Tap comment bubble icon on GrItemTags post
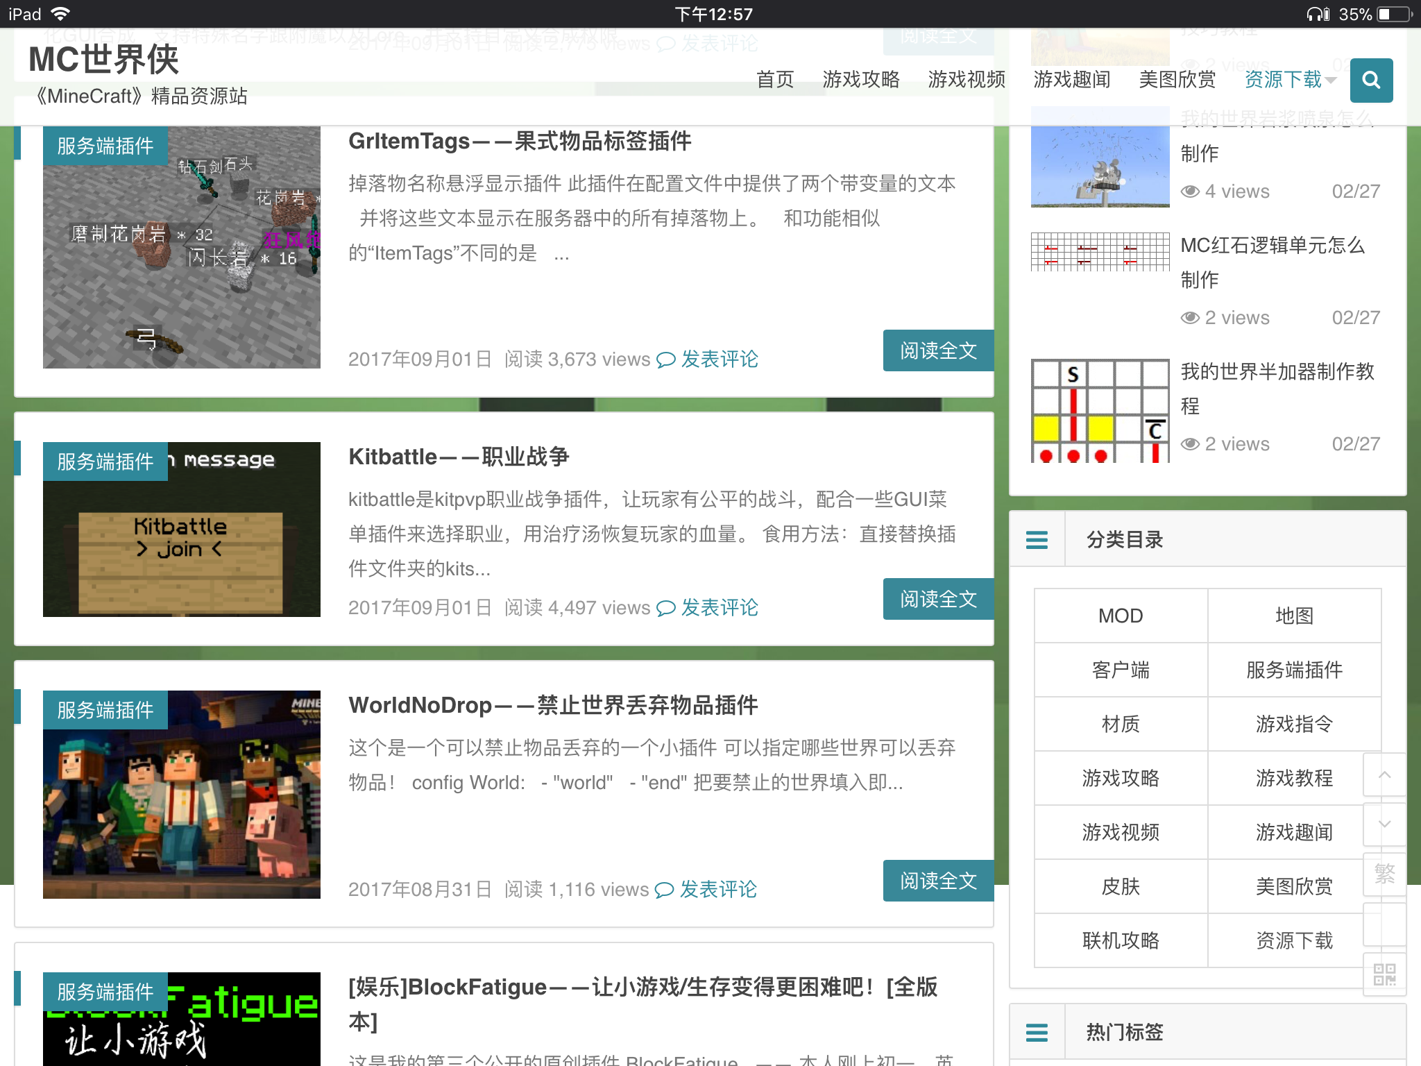The image size is (1421, 1066). tap(665, 359)
